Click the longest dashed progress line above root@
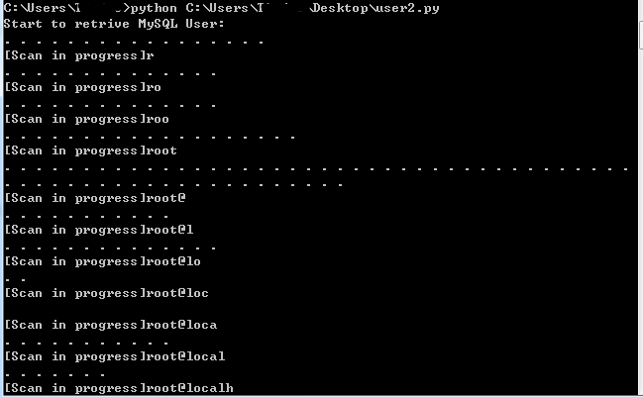 coord(316,168)
